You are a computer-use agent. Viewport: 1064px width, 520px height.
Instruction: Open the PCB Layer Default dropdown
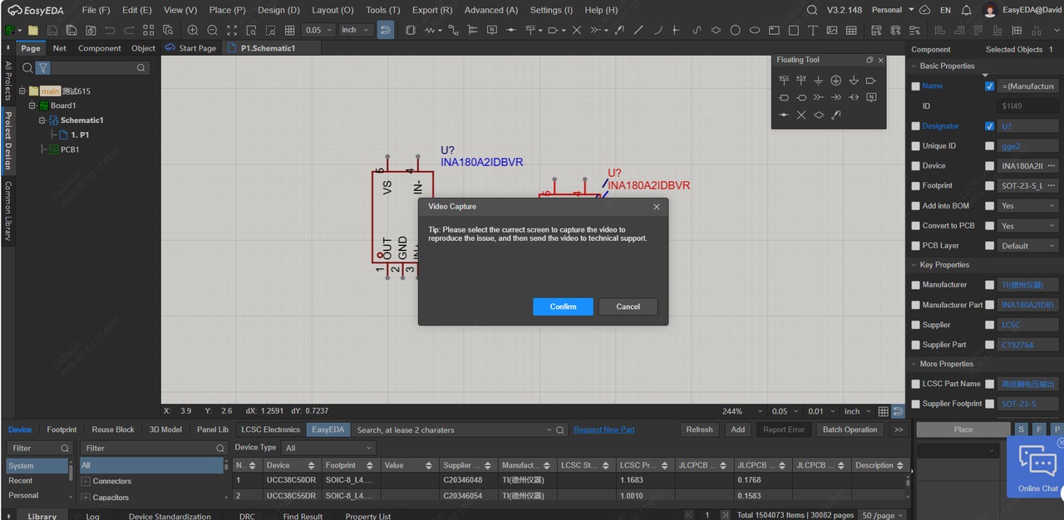click(1028, 246)
